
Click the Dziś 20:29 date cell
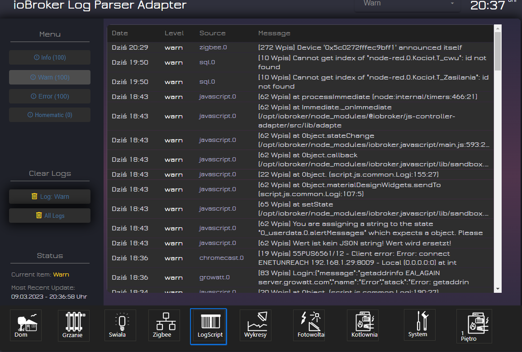(x=130, y=47)
